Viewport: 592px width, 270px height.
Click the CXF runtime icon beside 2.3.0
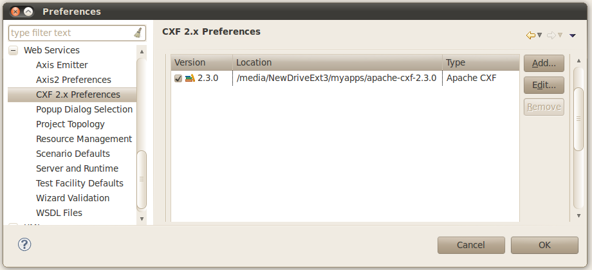[190, 78]
